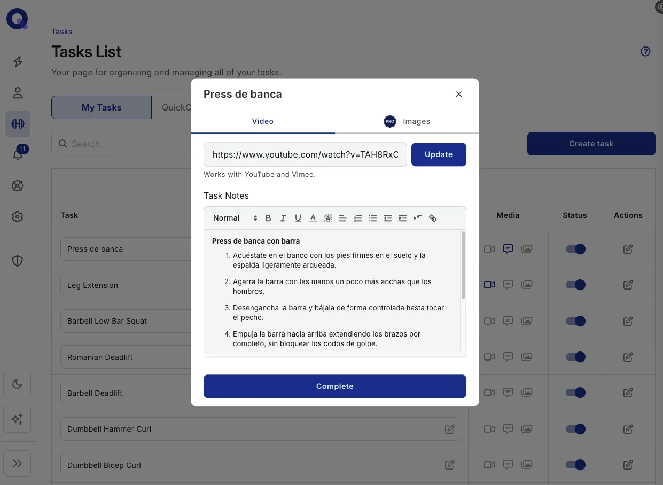
Task: Open notifications bell with 11 badge
Action: (18, 155)
